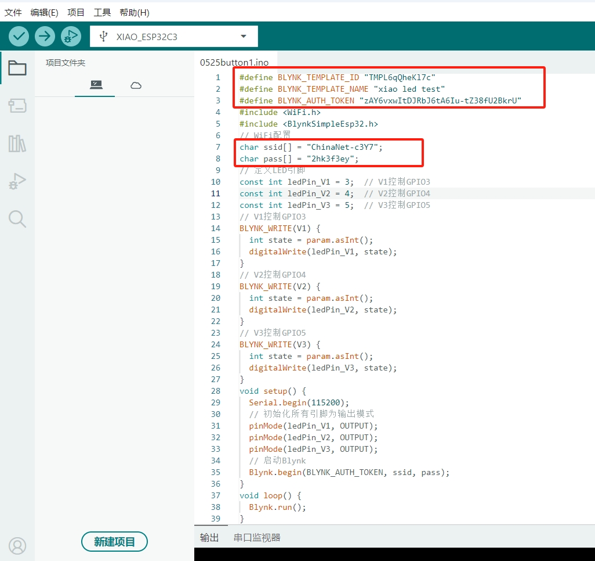Click the BLYNK_TEMPLATE_NAME "xiao led test" line

342,89
